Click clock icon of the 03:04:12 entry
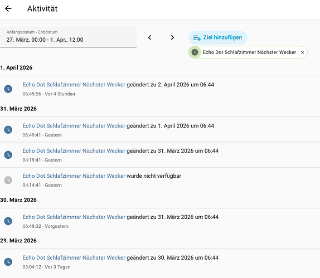Viewport: 320px width, 278px height. tap(8, 262)
